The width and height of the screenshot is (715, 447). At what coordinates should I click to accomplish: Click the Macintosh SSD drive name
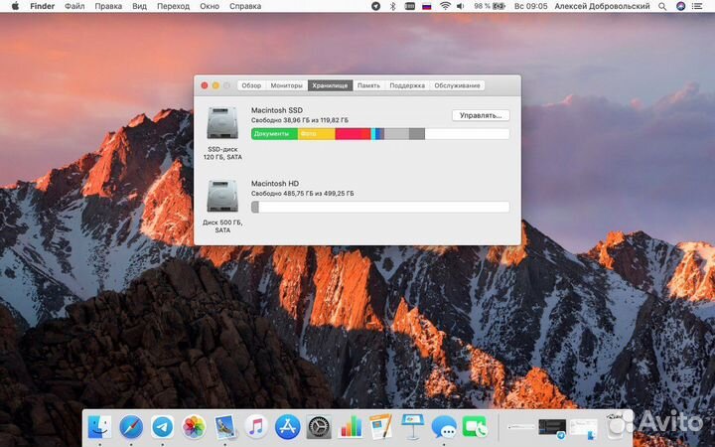[277, 110]
